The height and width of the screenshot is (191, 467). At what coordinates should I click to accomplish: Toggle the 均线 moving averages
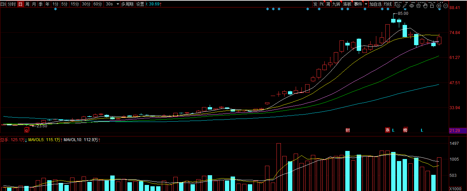tap(388, 4)
